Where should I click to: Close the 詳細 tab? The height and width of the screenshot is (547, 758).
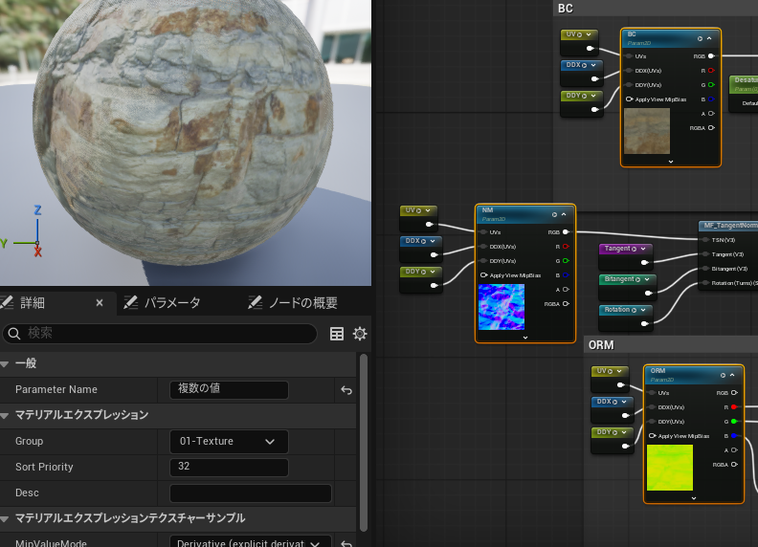pos(100,302)
